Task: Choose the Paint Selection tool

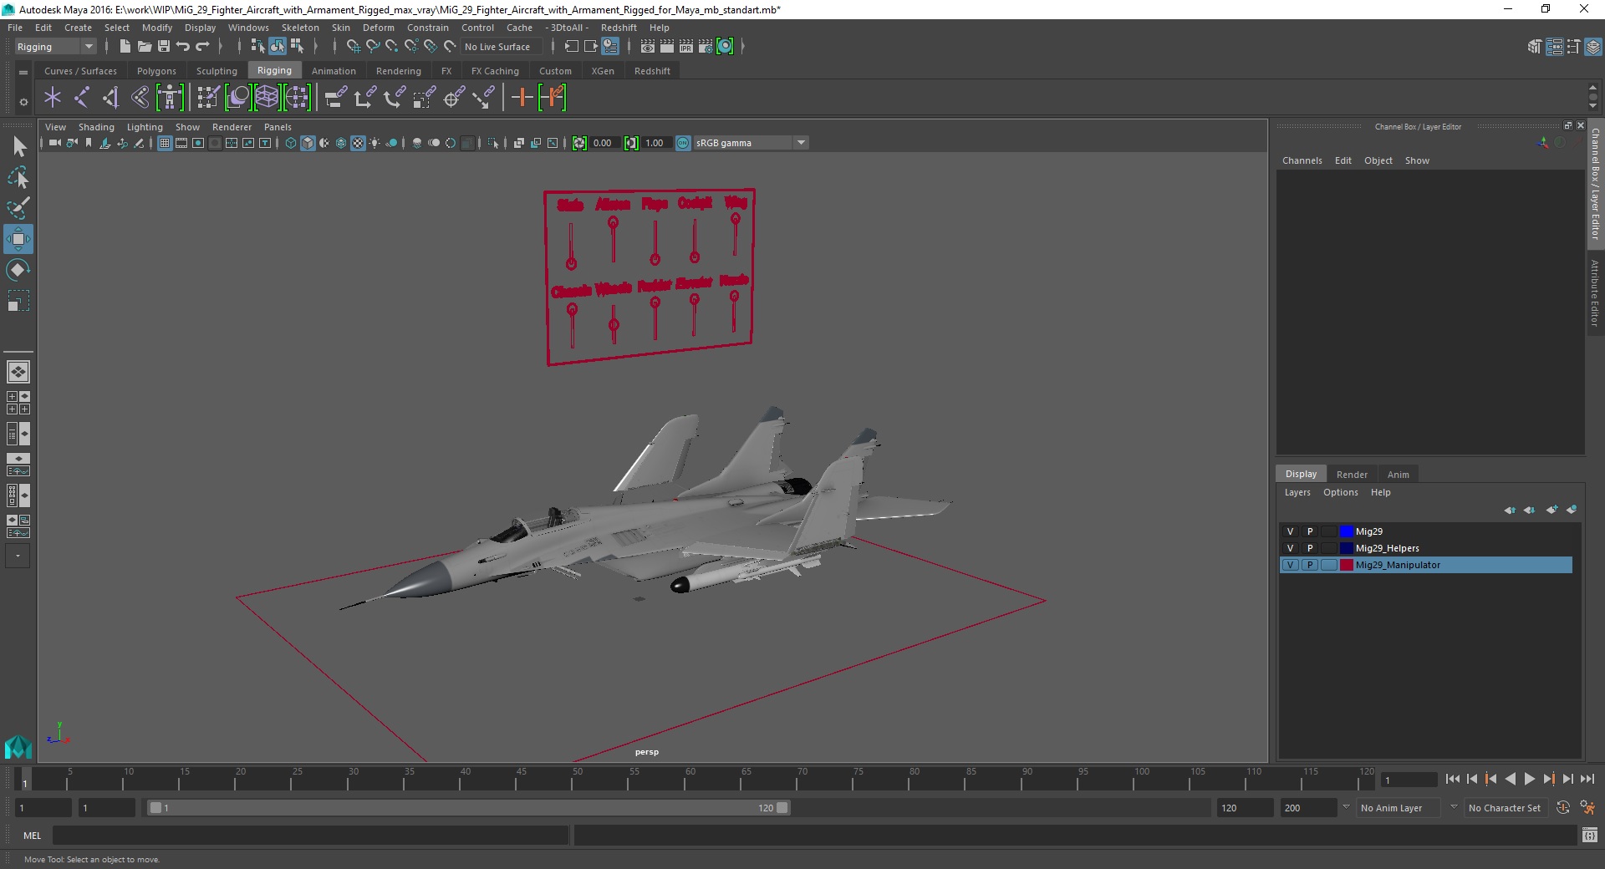Action: pos(18,208)
